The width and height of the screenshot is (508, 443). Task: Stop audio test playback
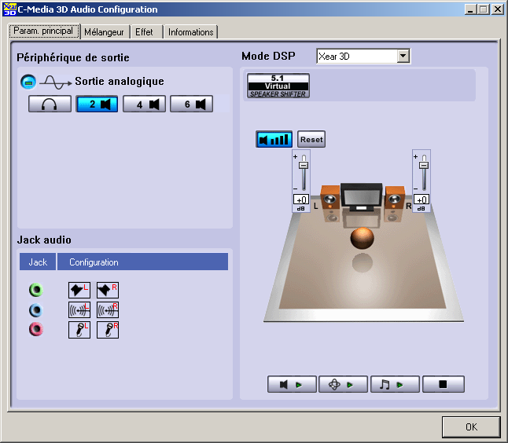click(444, 384)
